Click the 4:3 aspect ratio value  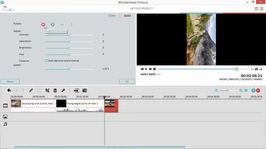[159, 74]
